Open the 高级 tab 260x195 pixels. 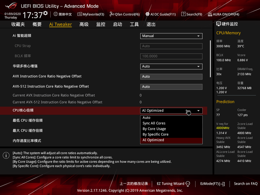click(84, 24)
